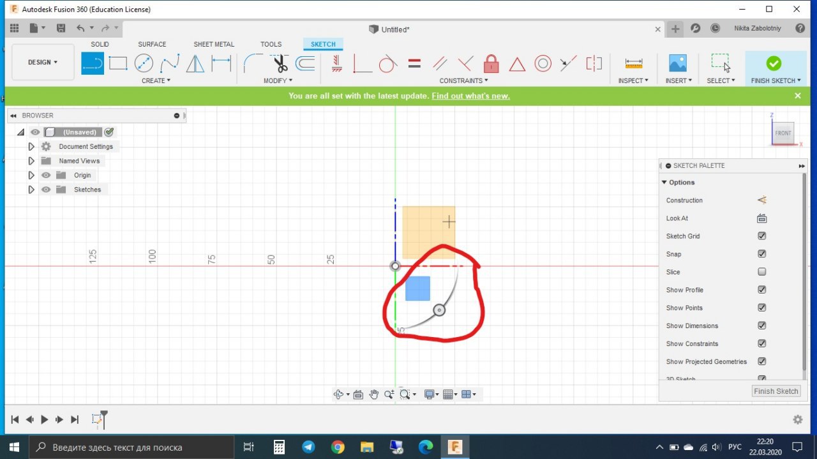This screenshot has width=817, height=459.
Task: Click Finish Sketch button in Sketch Palette
Action: click(776, 391)
